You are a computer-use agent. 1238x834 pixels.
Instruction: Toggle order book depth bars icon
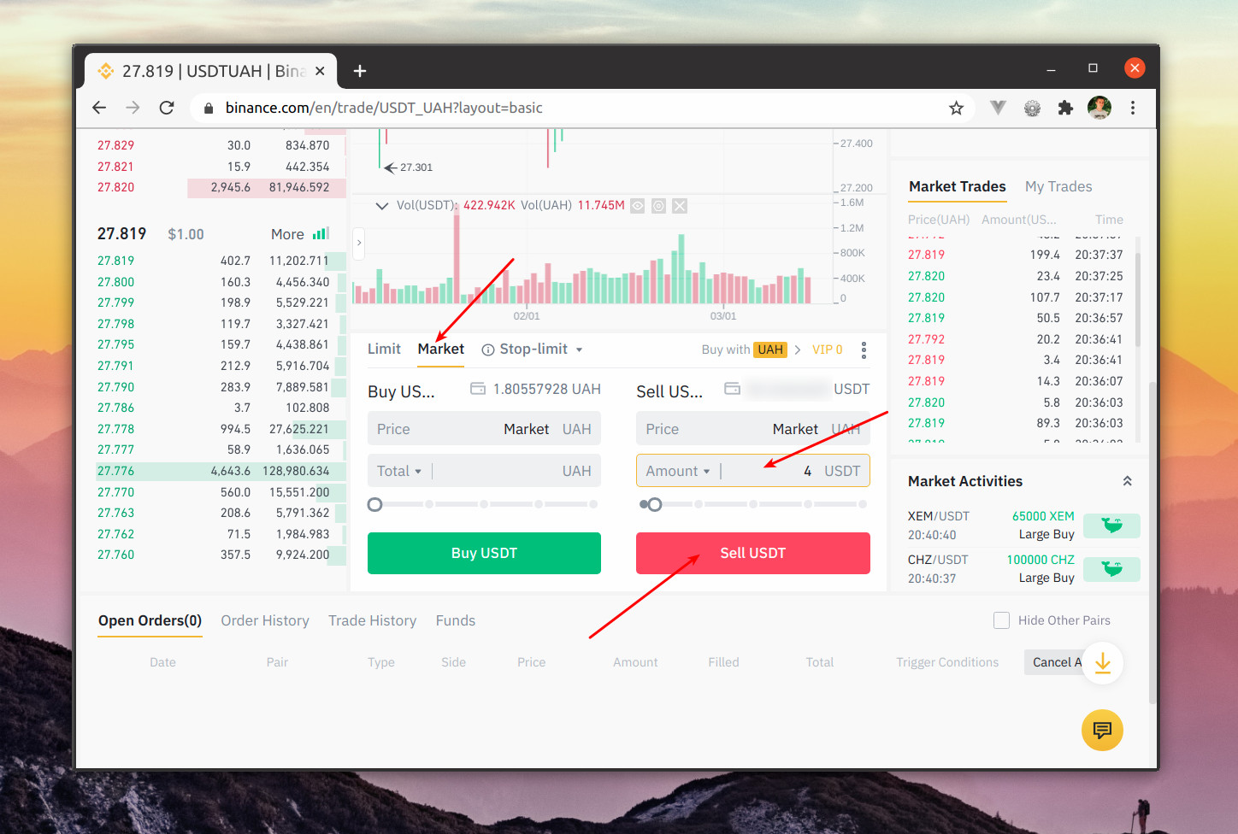click(321, 233)
